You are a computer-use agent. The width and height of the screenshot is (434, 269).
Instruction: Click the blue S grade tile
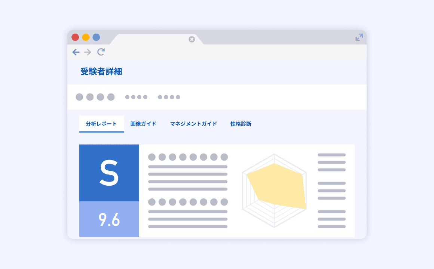tap(109, 173)
